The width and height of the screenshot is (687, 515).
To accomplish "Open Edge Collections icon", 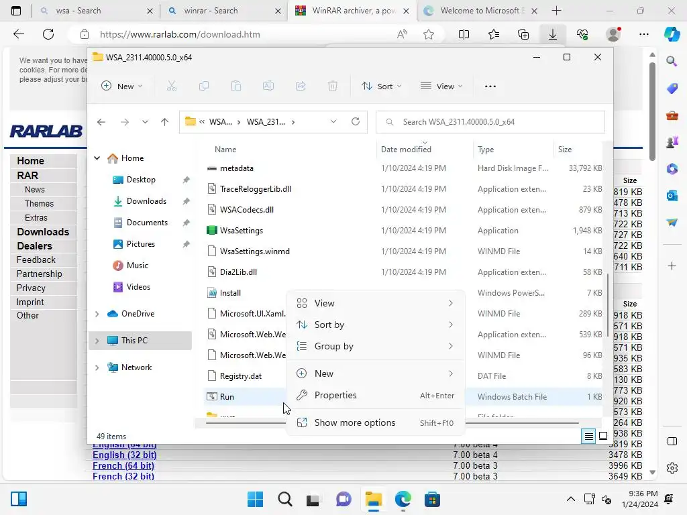I will click(x=523, y=34).
